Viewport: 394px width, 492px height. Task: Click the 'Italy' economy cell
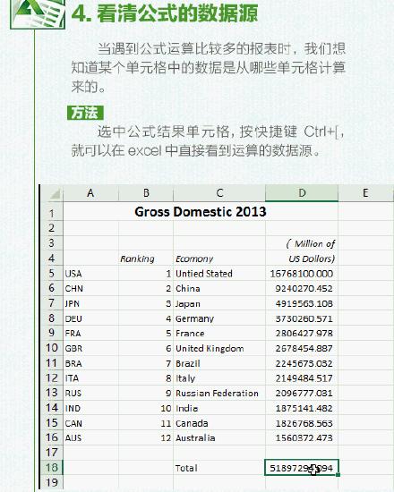219,378
